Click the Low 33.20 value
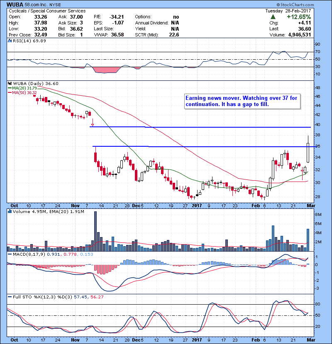Viewport: 332px width, 344px height. (41, 29)
